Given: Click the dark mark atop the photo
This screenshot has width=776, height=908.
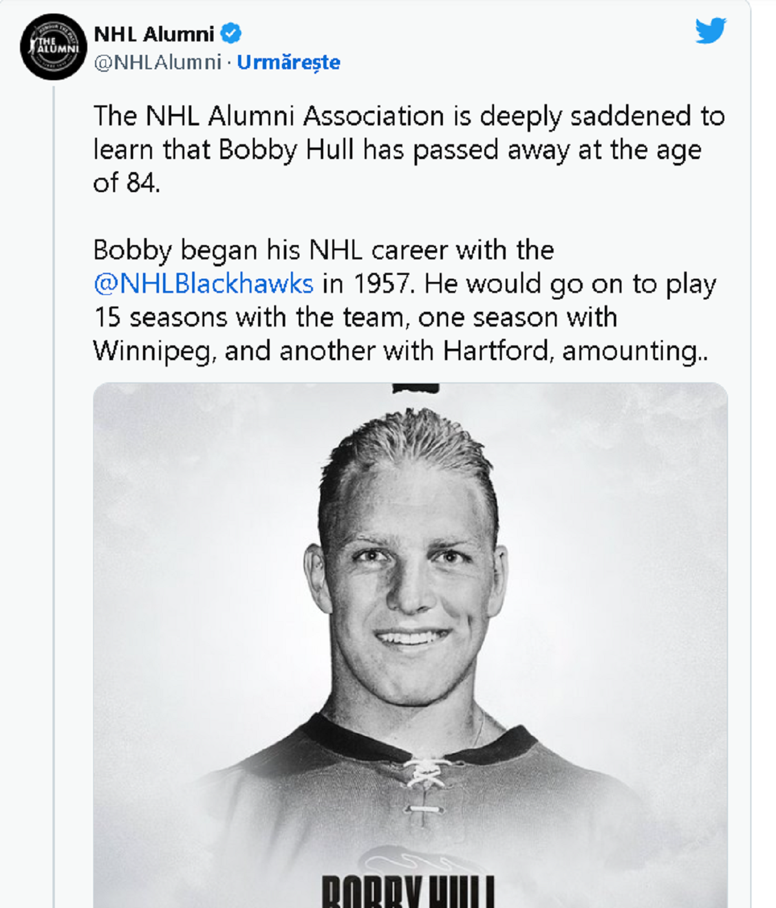Looking at the screenshot, I should (416, 388).
